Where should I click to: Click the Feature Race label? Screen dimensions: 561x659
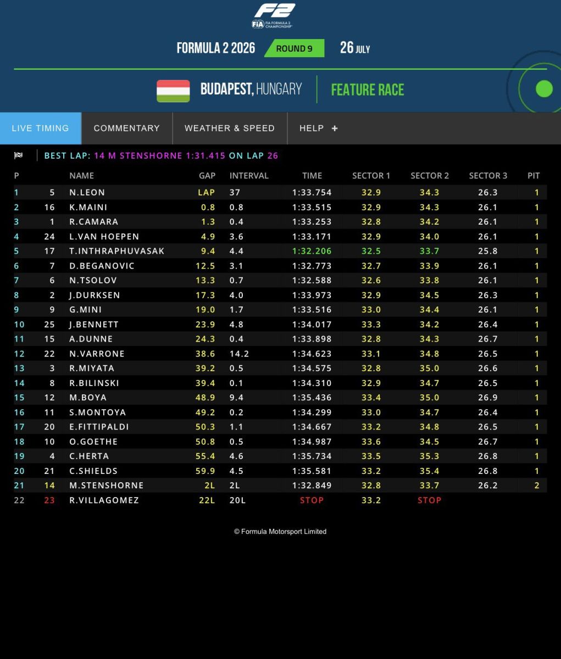pyautogui.click(x=368, y=90)
